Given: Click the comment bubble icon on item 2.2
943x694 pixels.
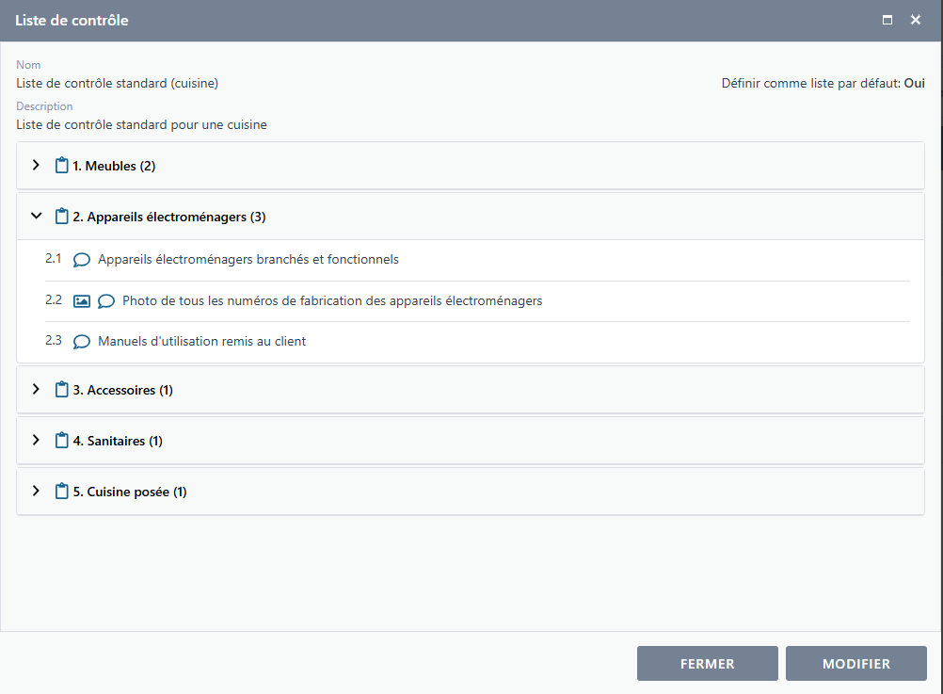Looking at the screenshot, I should tap(106, 301).
